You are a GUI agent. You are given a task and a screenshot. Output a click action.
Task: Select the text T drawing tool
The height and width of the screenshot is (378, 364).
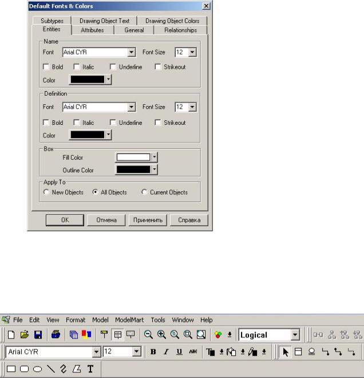[x=90, y=369]
